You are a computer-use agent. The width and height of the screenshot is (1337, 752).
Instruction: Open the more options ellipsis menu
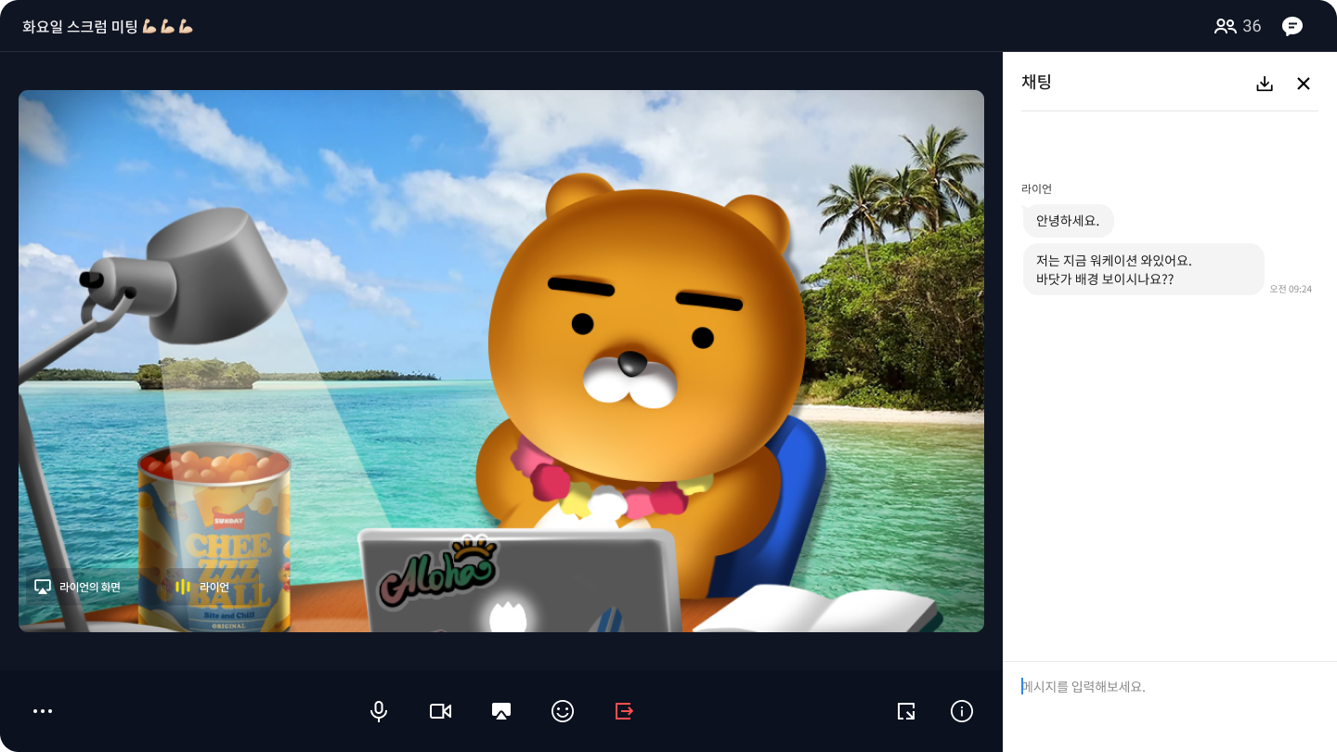tap(43, 711)
